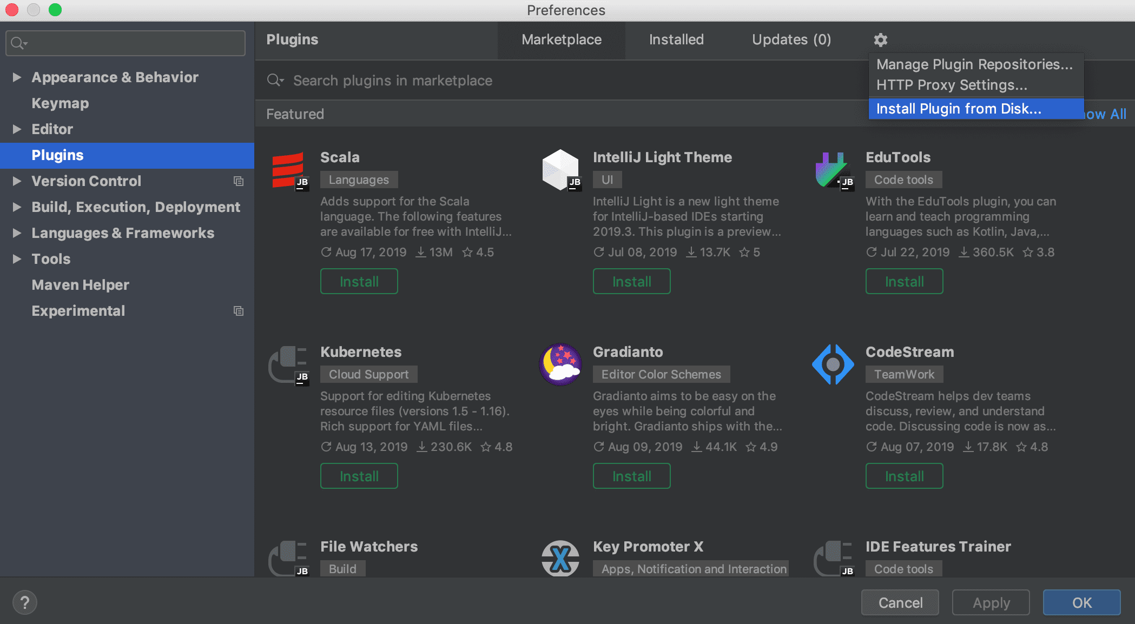Expand the Tools section

pos(16,259)
